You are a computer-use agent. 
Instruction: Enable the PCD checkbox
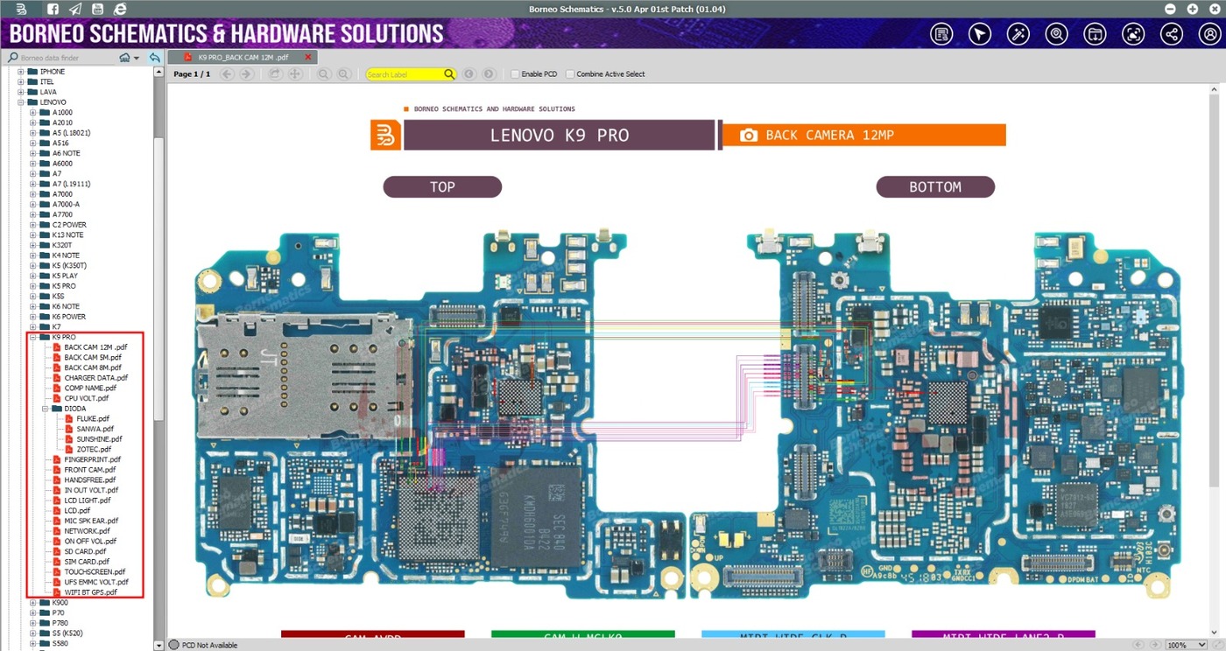(x=515, y=74)
